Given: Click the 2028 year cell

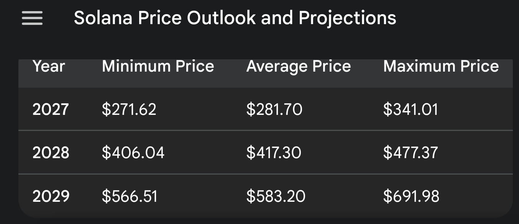Looking at the screenshot, I should [x=51, y=153].
